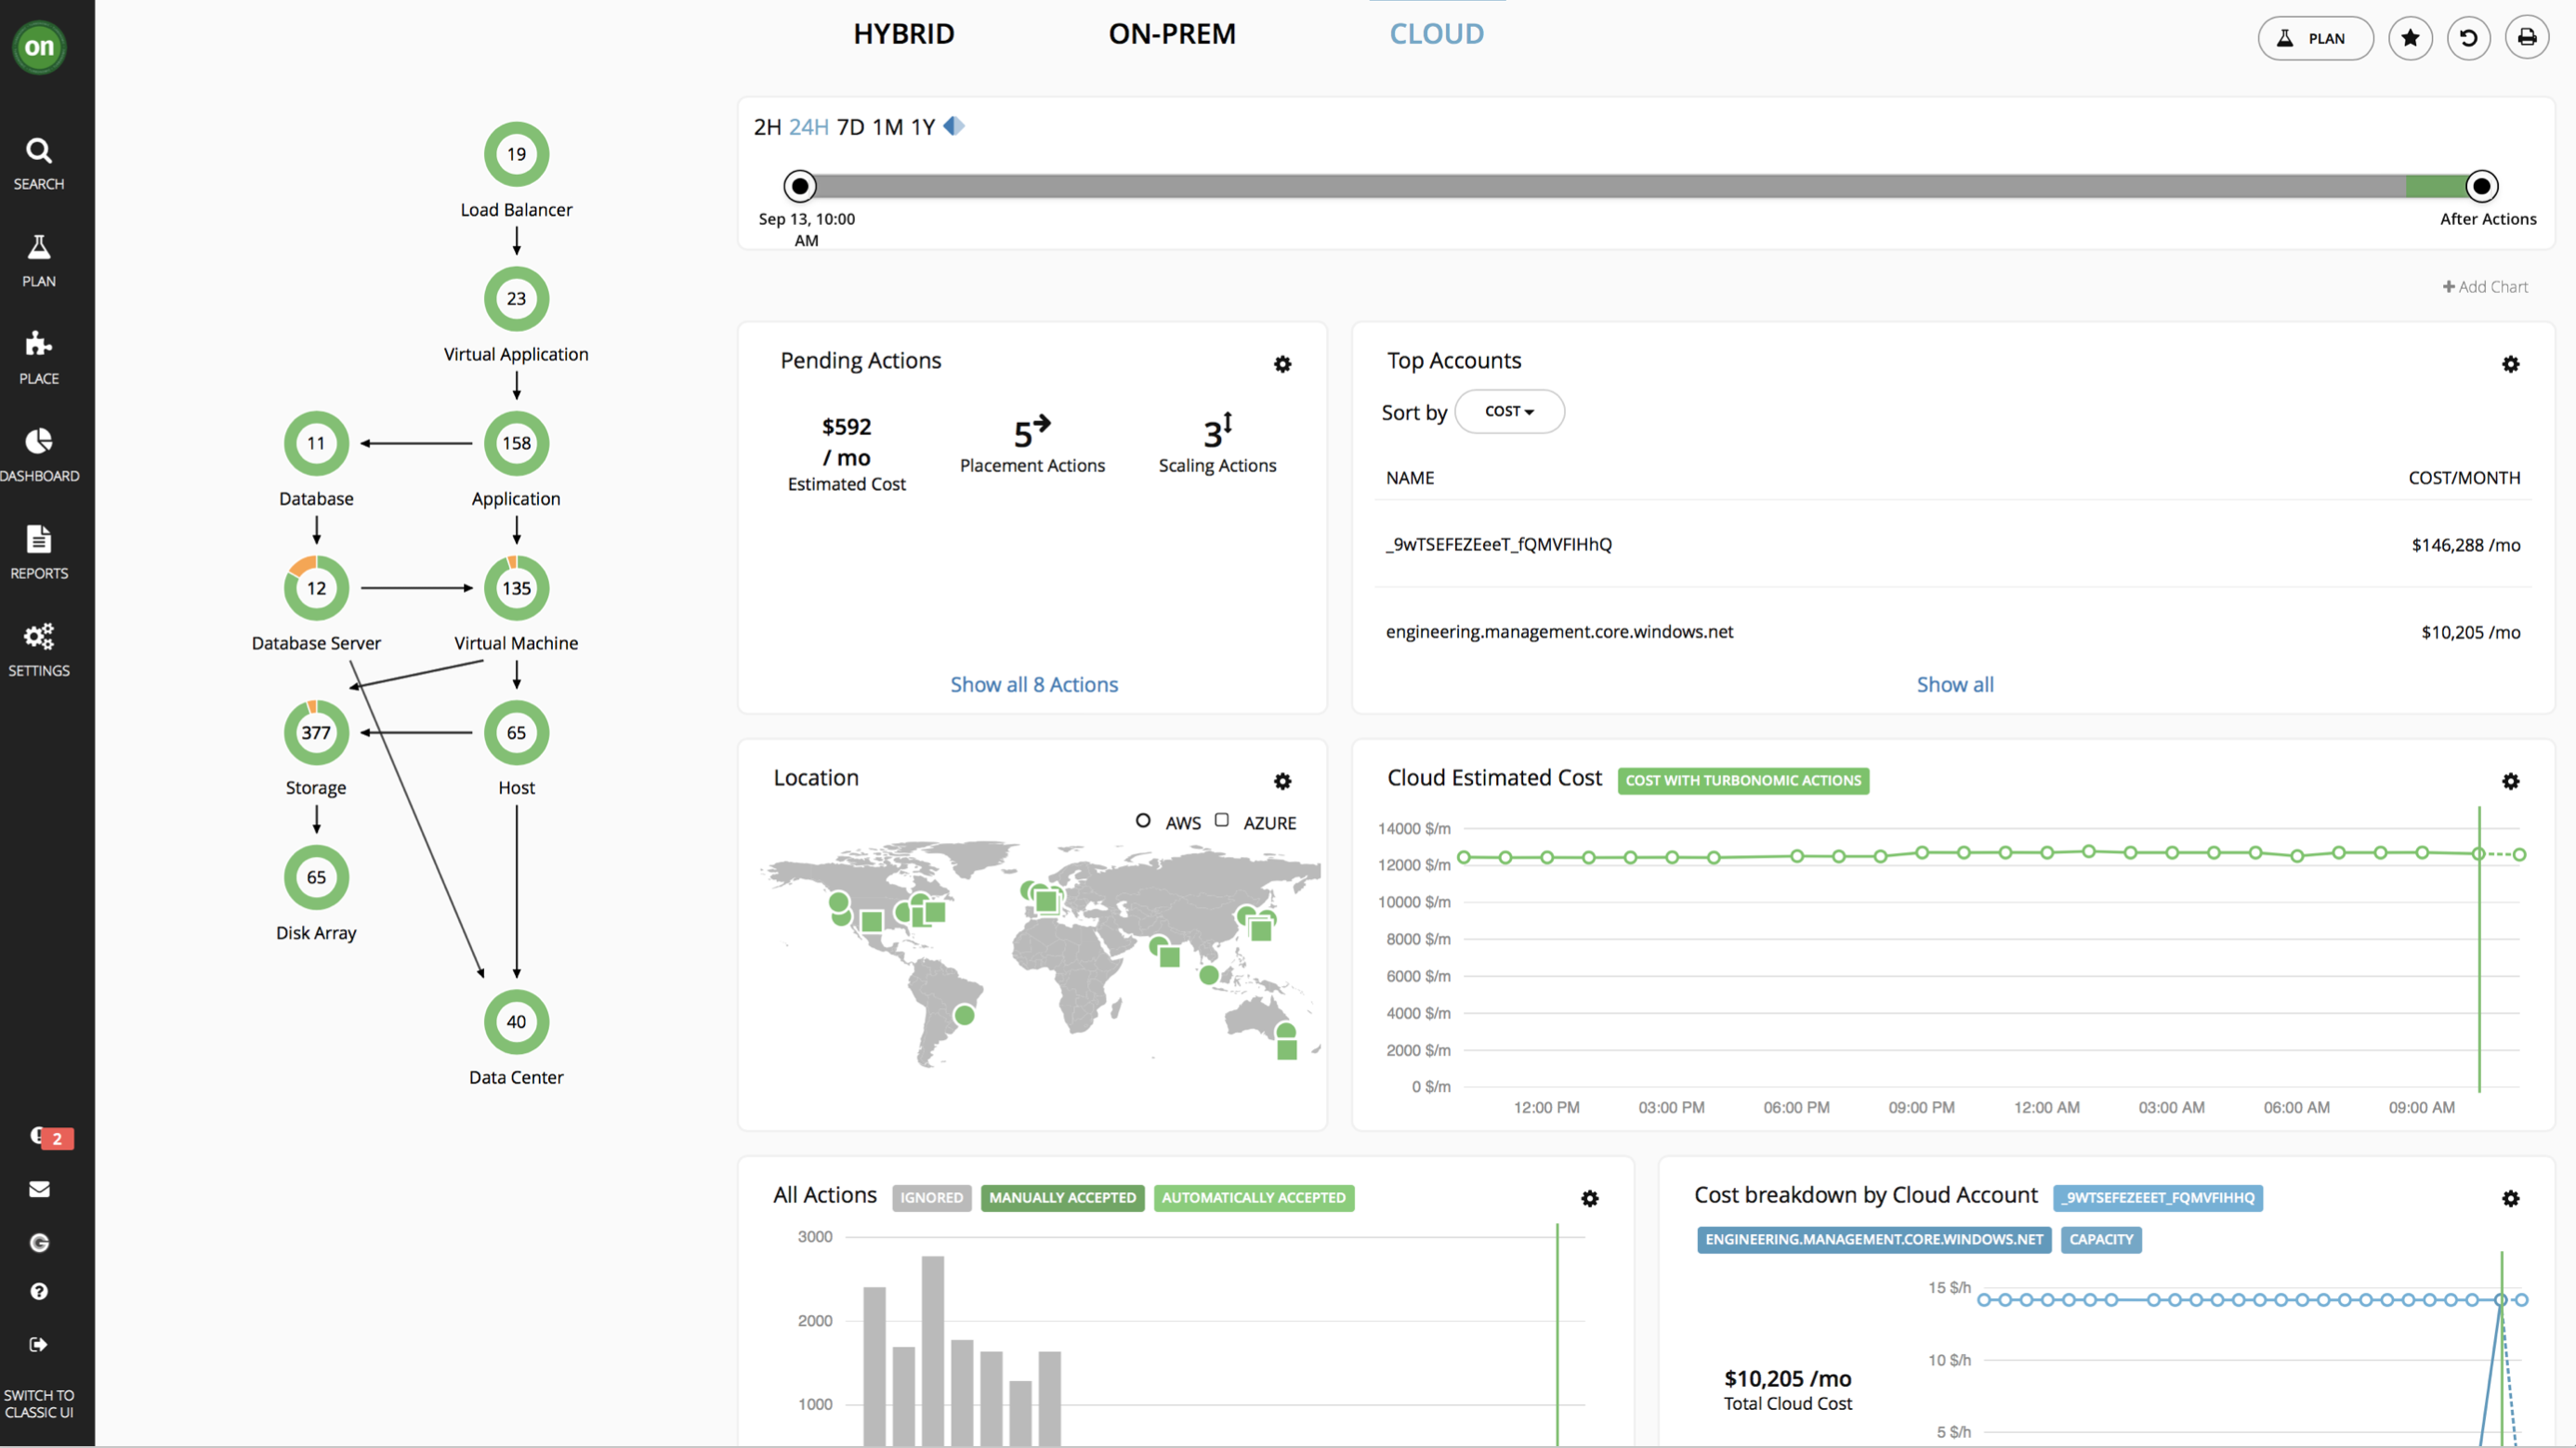Toggle ENGINEERING.MANAGEMENT.CORE.WINDOWS.NET series tag

1874,1239
